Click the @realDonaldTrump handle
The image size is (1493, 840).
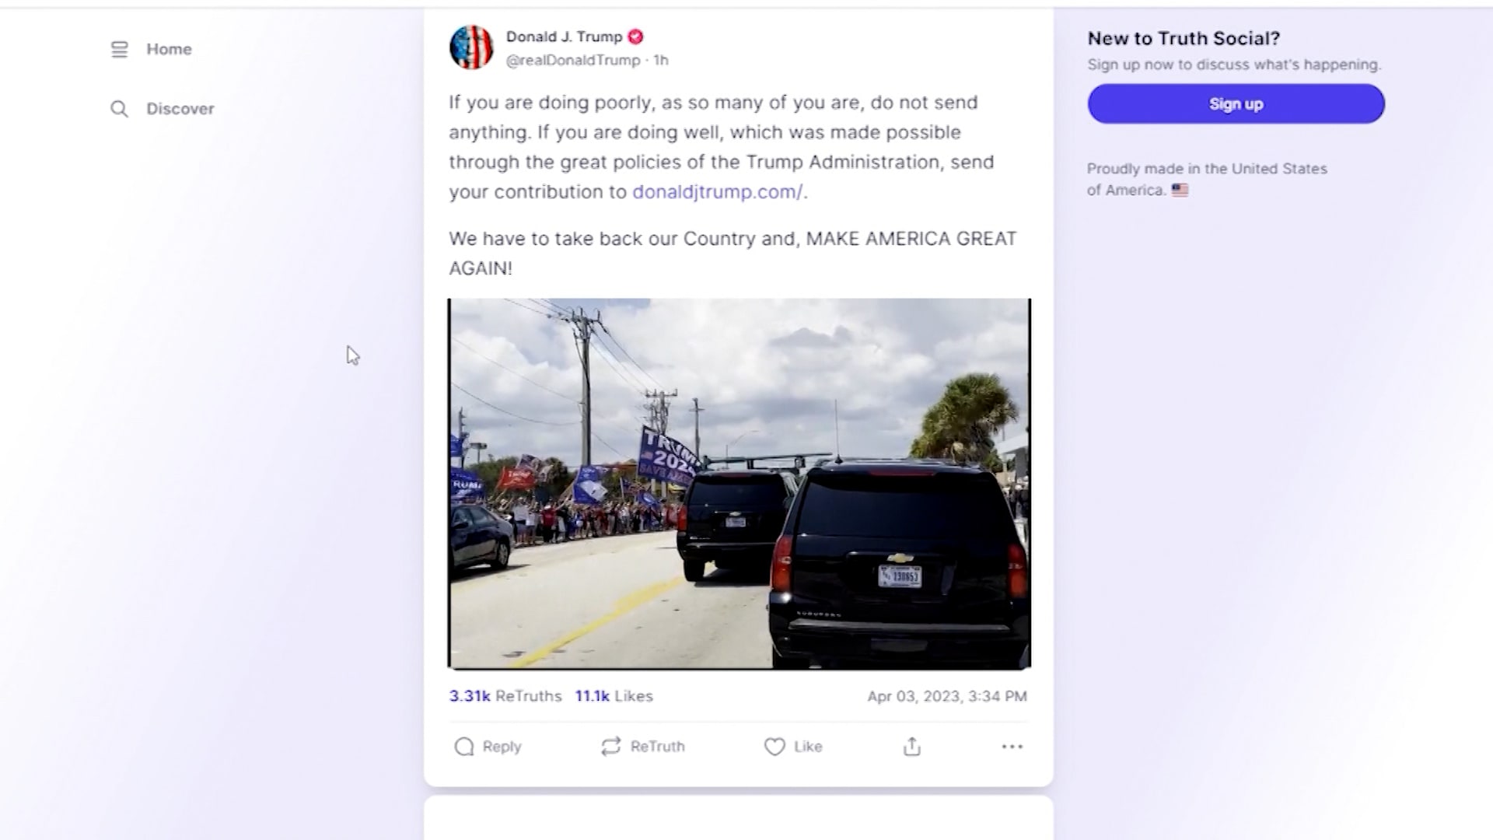point(573,61)
